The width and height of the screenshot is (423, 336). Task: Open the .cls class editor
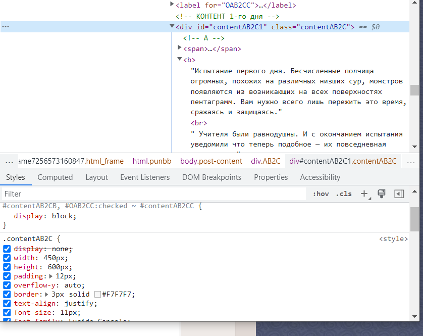(344, 194)
